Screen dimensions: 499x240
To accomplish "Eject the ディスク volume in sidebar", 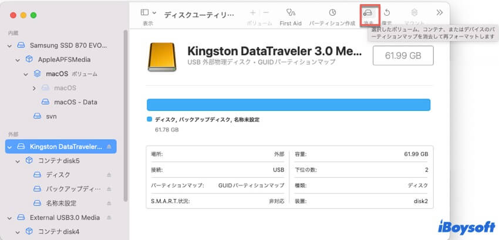I will click(x=108, y=175).
